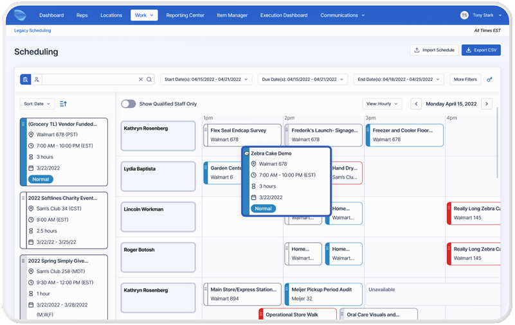
Task: Open the Sort: Date dropdown
Action: point(37,103)
